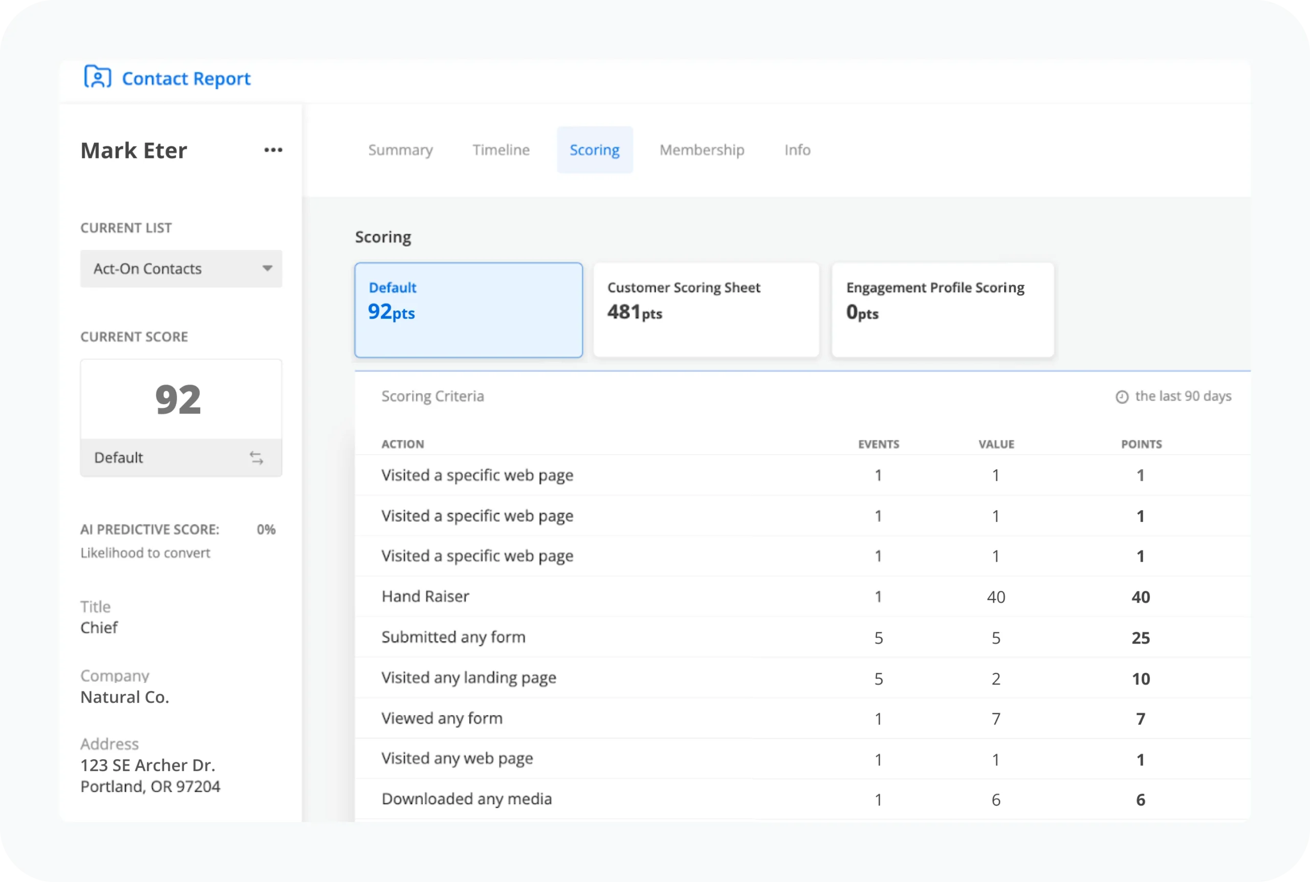Open the Current List combo box
The height and width of the screenshot is (882, 1310).
(169, 269)
